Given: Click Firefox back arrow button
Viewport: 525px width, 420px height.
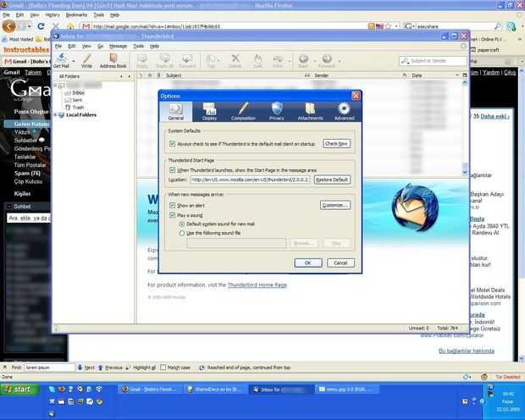Looking at the screenshot, I should point(9,25).
